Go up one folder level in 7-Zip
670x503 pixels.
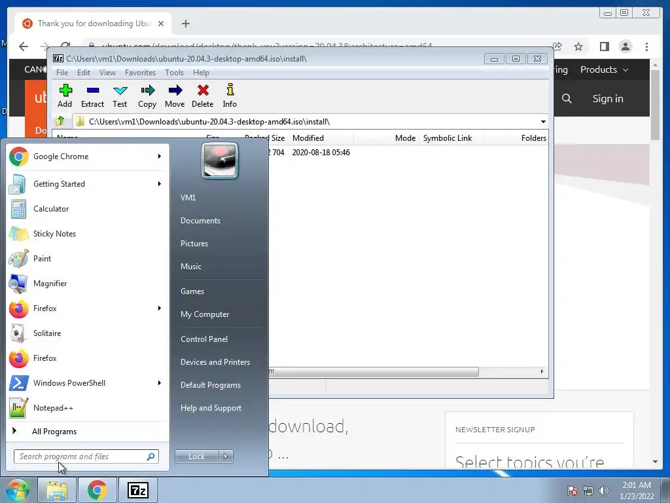[60, 121]
